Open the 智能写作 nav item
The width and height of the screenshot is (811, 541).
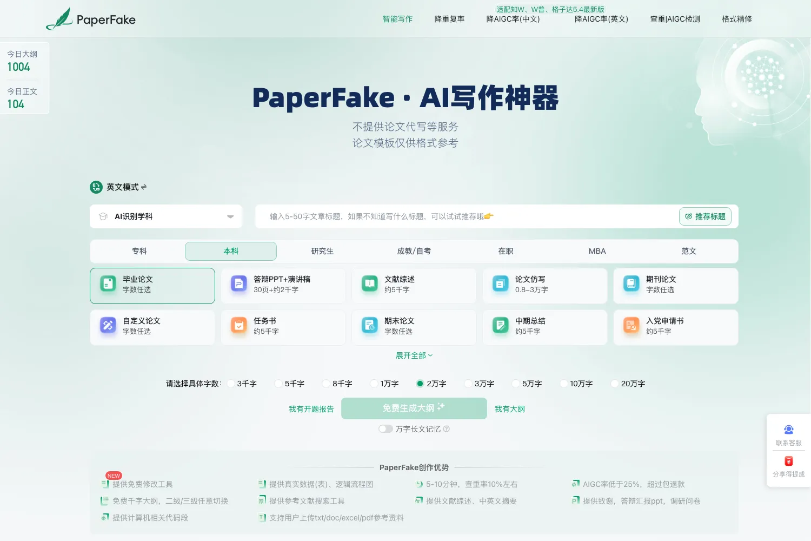click(x=397, y=19)
